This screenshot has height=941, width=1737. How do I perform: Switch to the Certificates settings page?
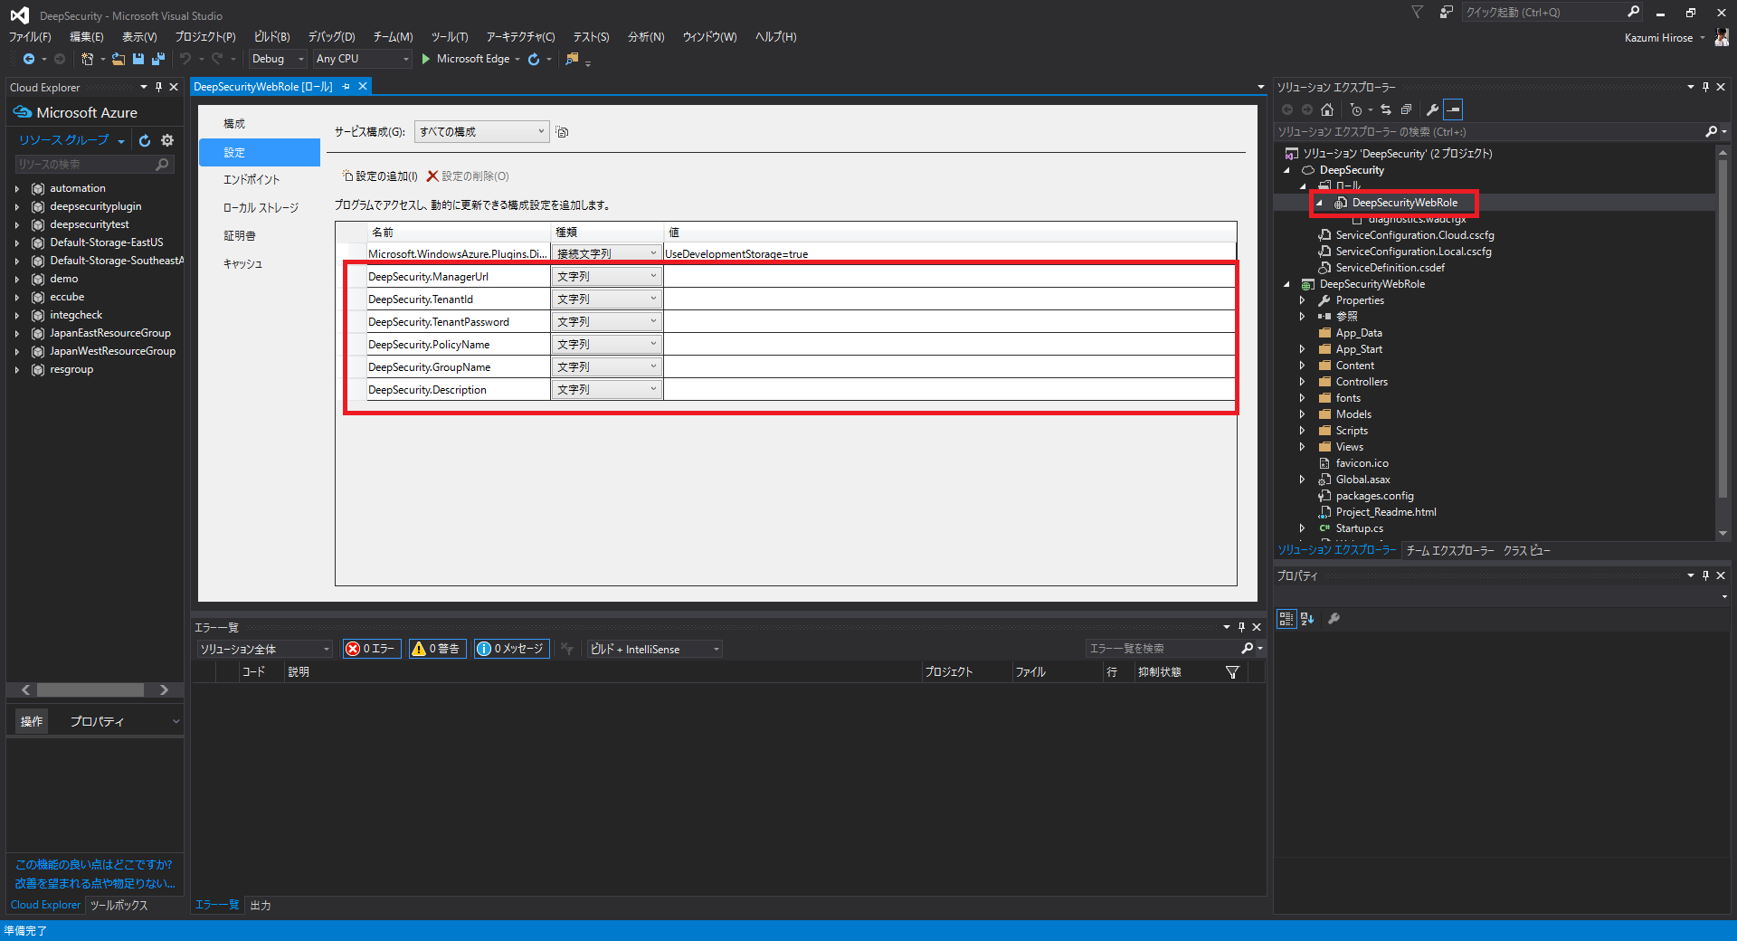tap(240, 236)
